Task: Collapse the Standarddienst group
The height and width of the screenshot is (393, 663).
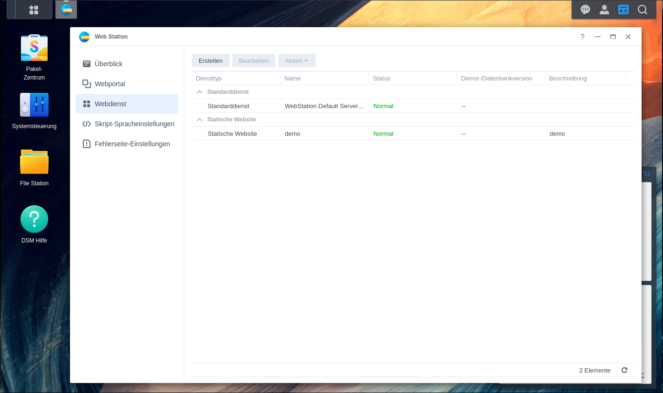Action: 200,92
